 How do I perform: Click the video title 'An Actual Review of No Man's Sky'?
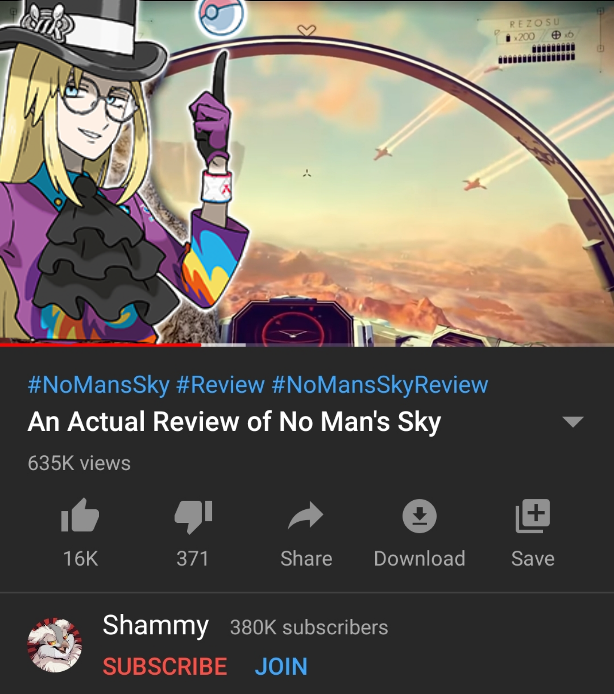tap(235, 422)
